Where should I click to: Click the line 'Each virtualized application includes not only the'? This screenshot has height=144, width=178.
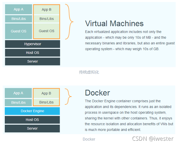coord(123,32)
